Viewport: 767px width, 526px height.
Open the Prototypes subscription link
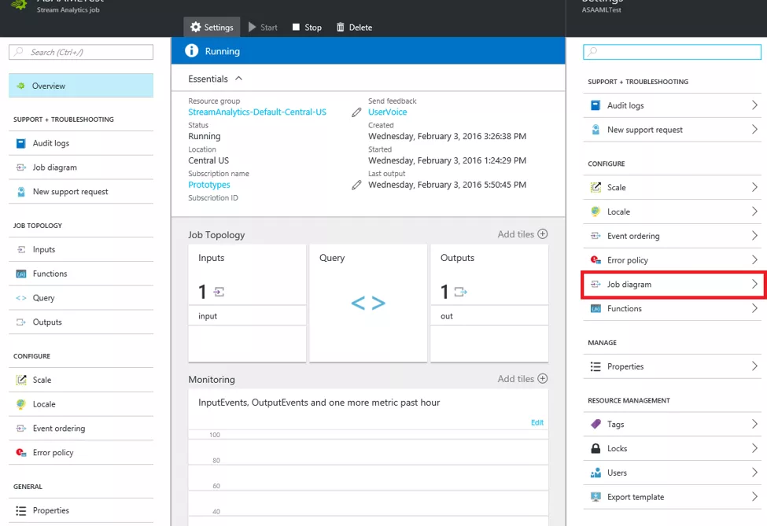(x=209, y=185)
